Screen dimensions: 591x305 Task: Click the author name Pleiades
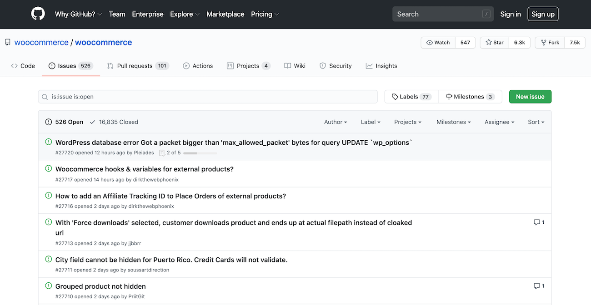144,153
